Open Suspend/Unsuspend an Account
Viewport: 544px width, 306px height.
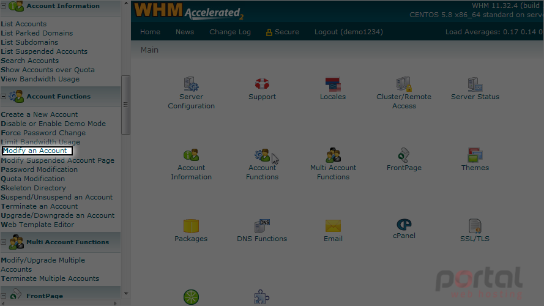tap(56, 197)
